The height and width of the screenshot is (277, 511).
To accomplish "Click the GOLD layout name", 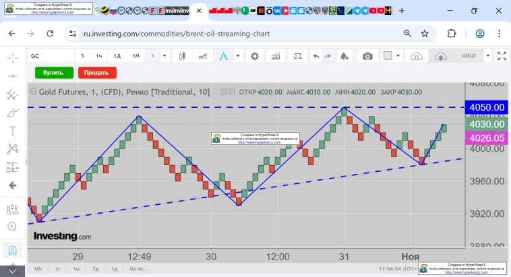I will 469,56.
